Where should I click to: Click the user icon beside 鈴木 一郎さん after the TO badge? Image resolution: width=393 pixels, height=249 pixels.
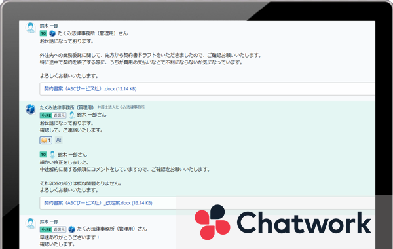click(x=52, y=154)
